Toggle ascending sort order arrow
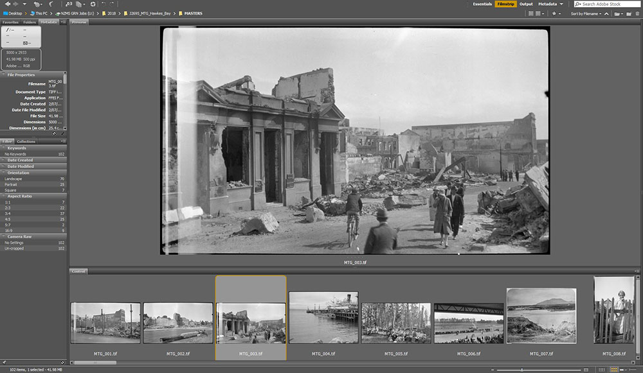The height and width of the screenshot is (373, 643). pos(606,13)
